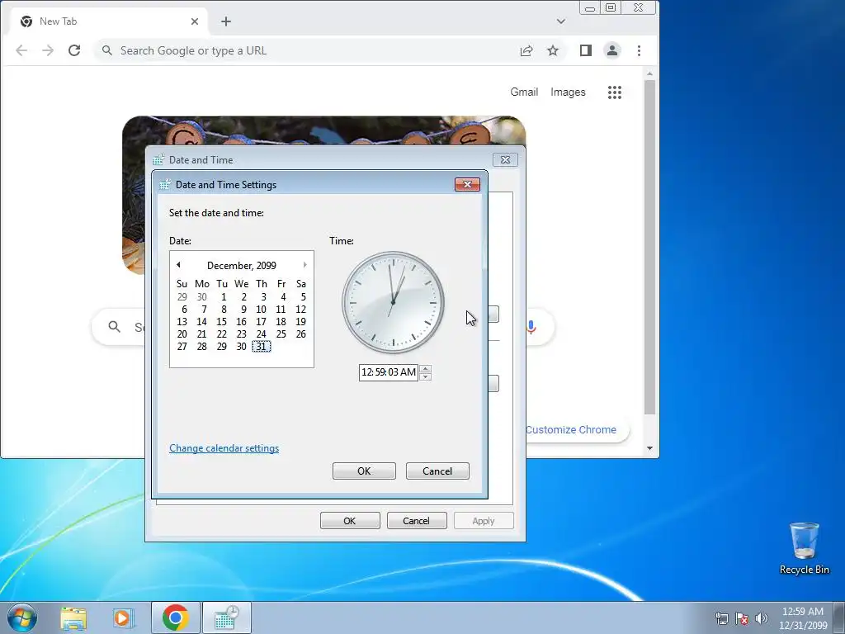Open new tab with plus button
Image resolution: width=845 pixels, height=634 pixels.
point(226,21)
